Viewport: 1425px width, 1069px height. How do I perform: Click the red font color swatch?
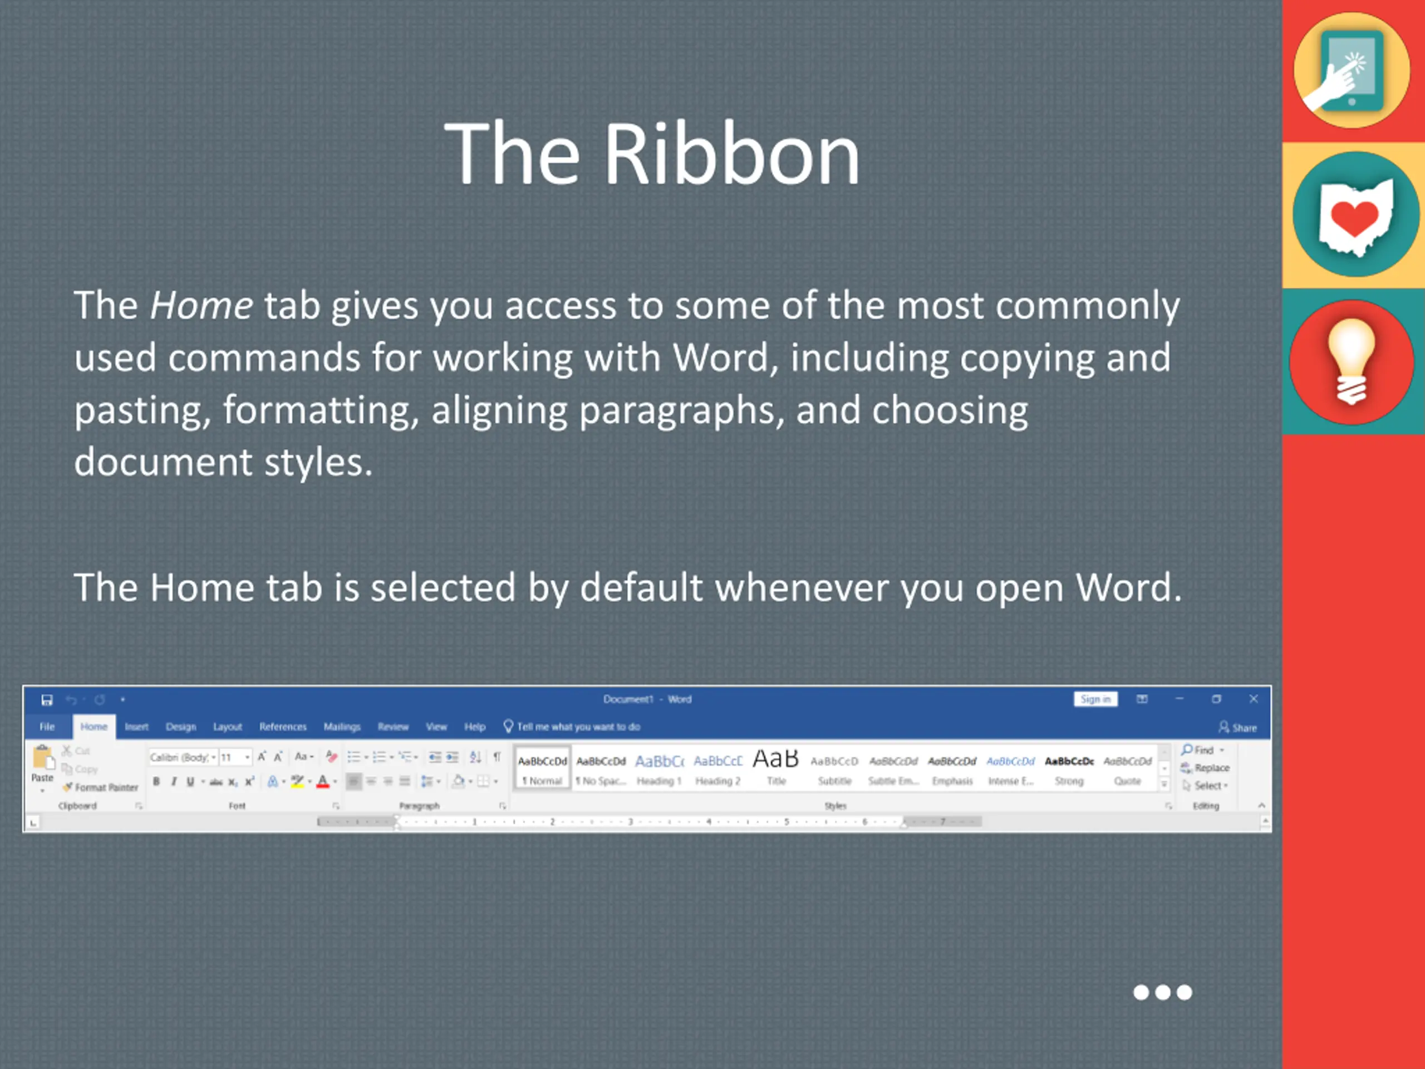click(323, 782)
